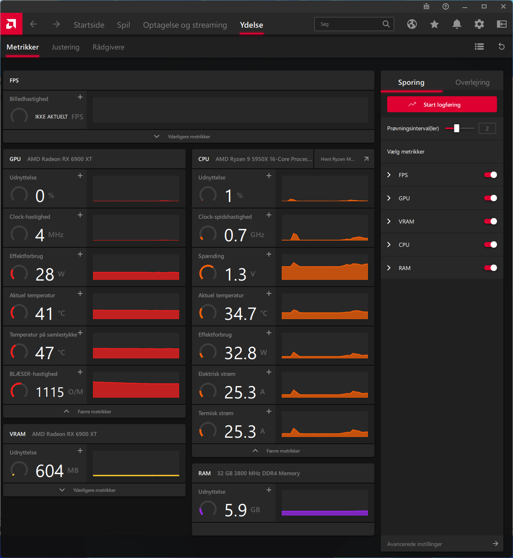Go back with the left arrow
The width and height of the screenshot is (513, 558).
(x=34, y=24)
